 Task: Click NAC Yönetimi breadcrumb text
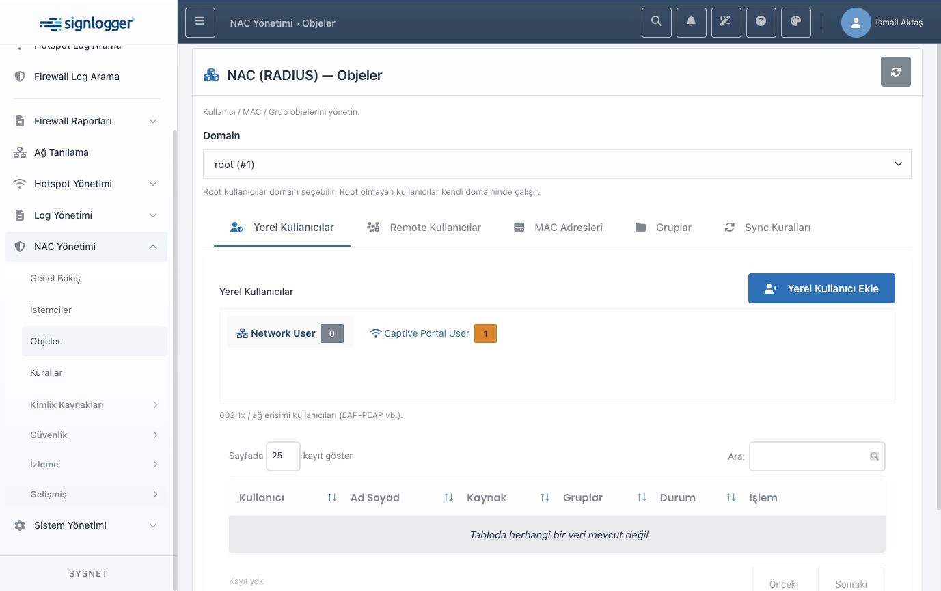262,23
